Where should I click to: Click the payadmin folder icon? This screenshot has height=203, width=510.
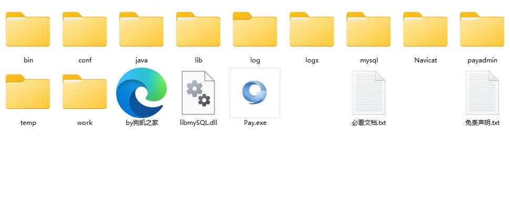point(482,29)
